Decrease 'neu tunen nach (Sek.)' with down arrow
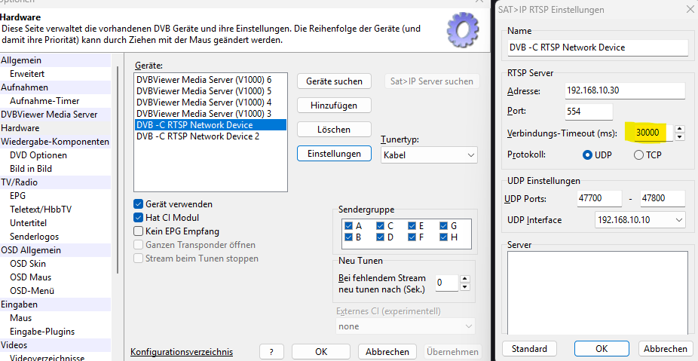Viewport: 698px width, 361px height. tap(465, 287)
